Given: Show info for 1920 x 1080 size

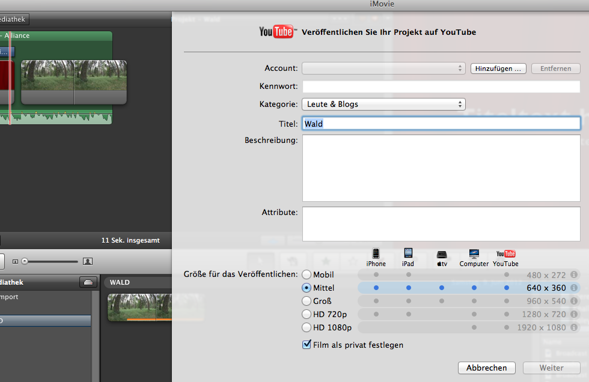Looking at the screenshot, I should click(x=574, y=327).
